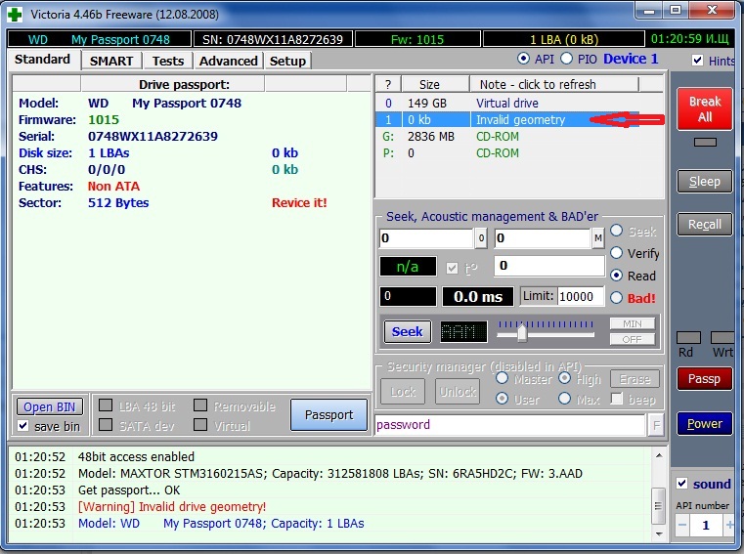Click the Open BIN button
744x554 pixels.
tap(49, 407)
